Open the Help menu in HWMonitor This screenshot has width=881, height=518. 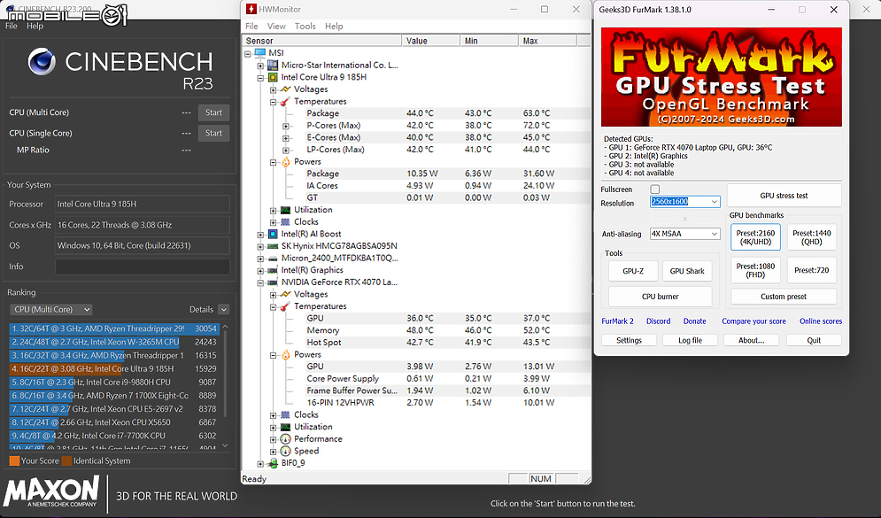pyautogui.click(x=334, y=27)
